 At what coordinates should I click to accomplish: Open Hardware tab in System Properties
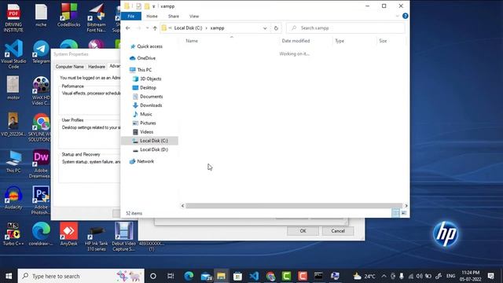pyautogui.click(x=97, y=67)
